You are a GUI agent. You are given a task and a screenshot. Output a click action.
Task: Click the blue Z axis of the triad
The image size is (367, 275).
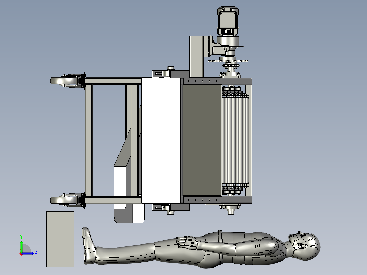(x=28, y=253)
